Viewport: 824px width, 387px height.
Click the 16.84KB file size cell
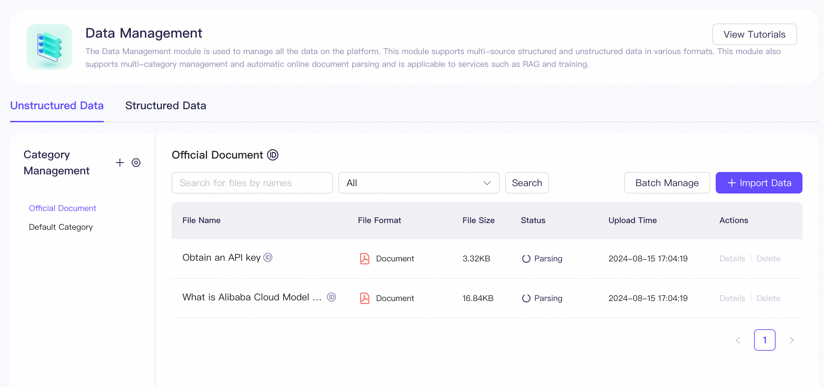(478, 298)
